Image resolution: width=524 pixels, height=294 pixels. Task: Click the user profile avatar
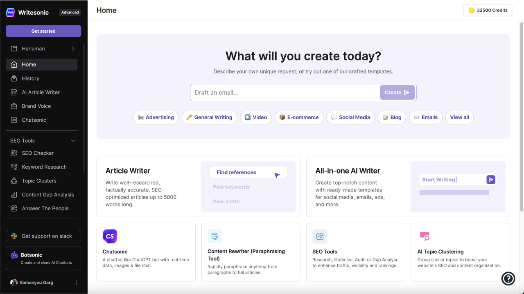pos(14,283)
